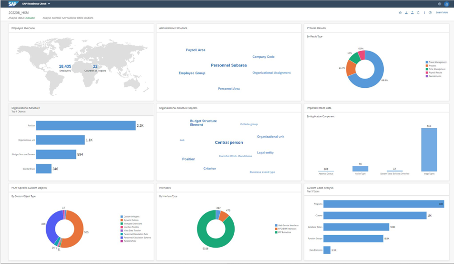Open the HCM-Specific Custom Objects card header
Viewport: 455px width, 264px height.
tap(81, 188)
